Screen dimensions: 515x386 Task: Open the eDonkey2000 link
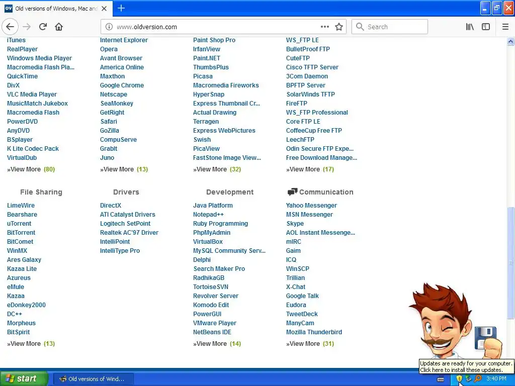(x=26, y=305)
